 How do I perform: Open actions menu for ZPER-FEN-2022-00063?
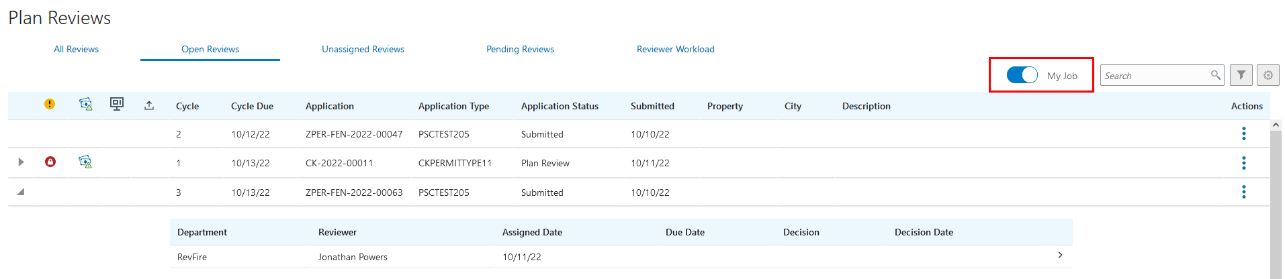click(x=1243, y=192)
